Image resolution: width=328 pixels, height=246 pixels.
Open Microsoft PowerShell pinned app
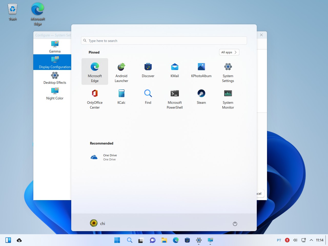(x=175, y=98)
